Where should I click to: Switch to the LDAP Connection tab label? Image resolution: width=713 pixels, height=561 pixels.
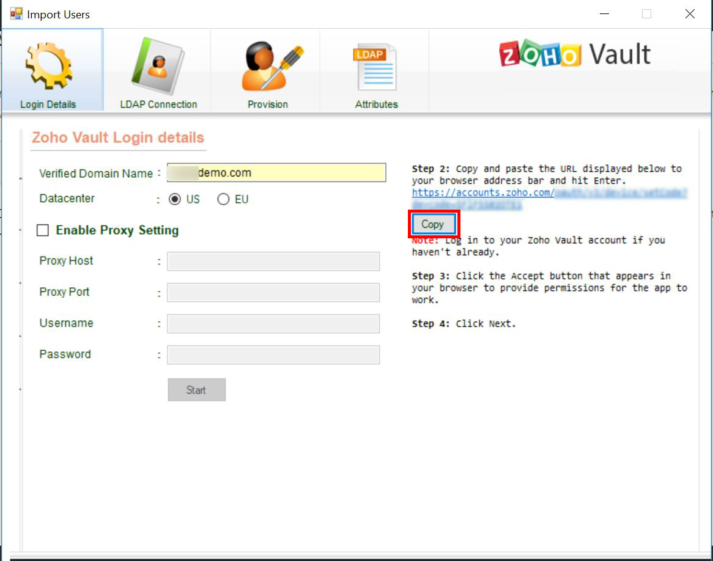[158, 104]
